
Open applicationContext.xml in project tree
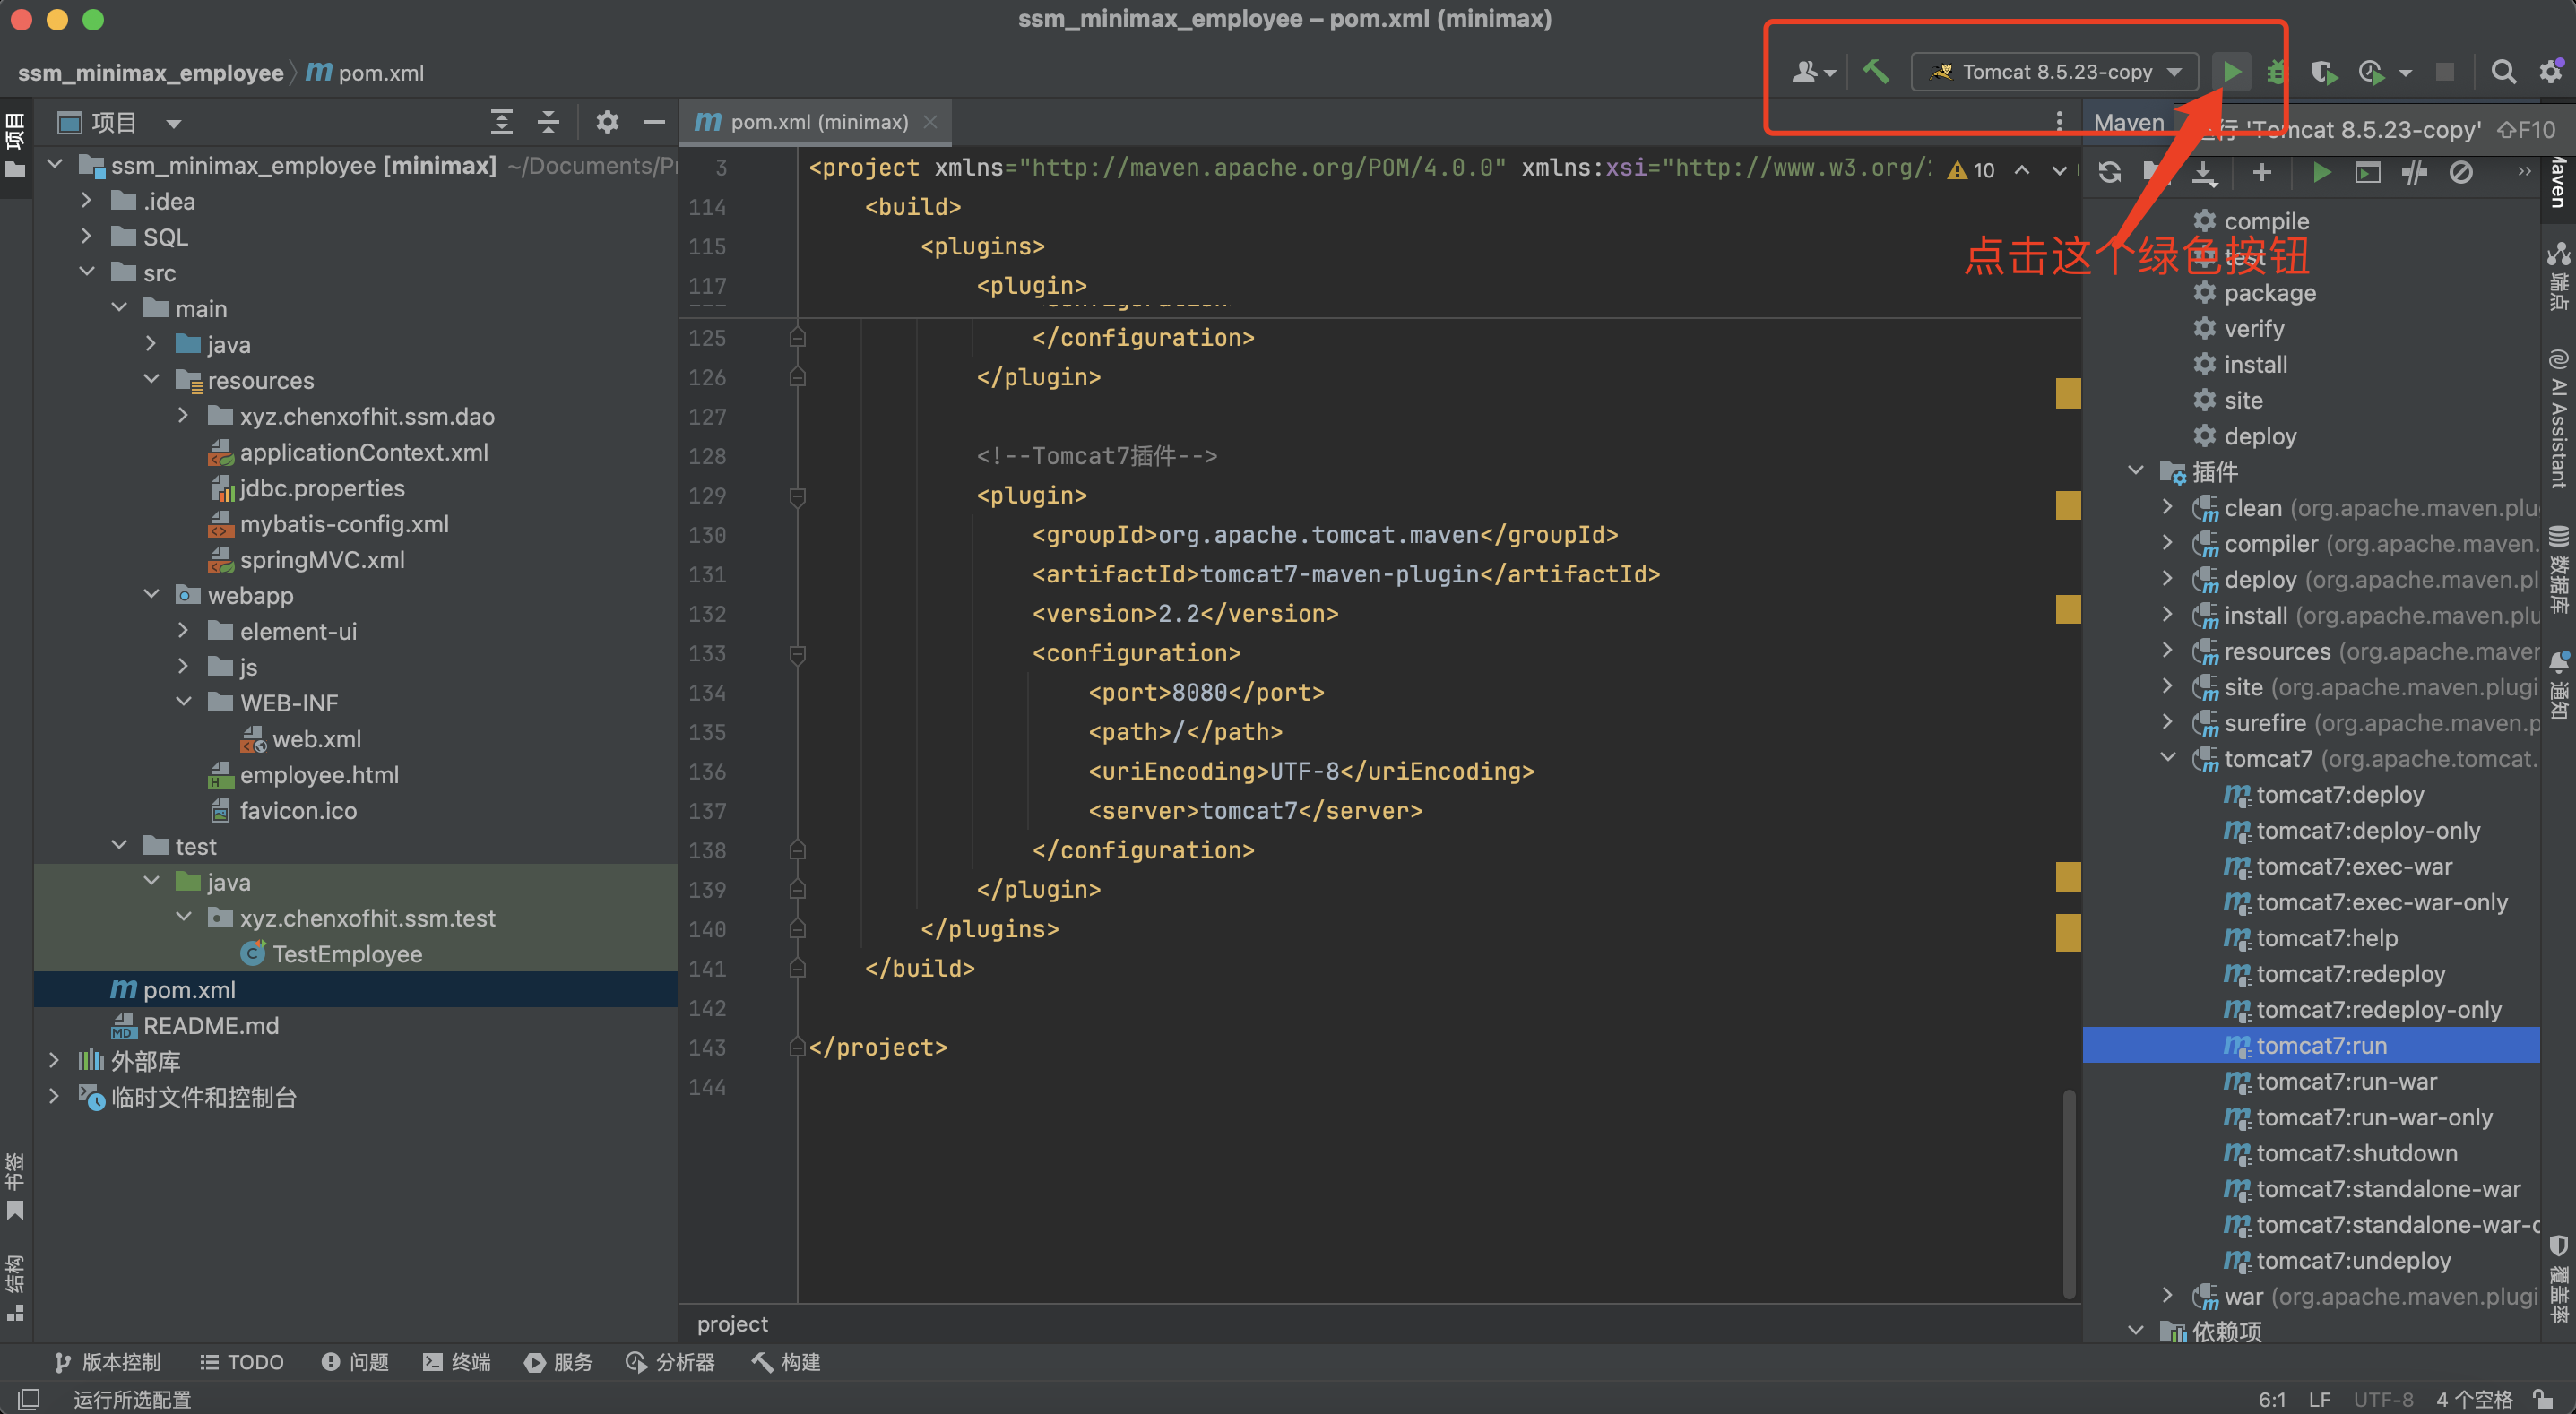363,452
